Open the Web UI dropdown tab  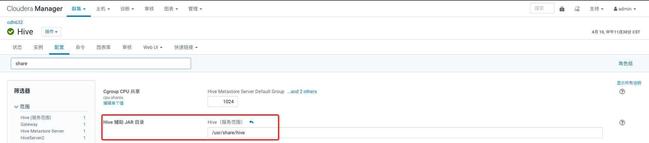coord(153,48)
